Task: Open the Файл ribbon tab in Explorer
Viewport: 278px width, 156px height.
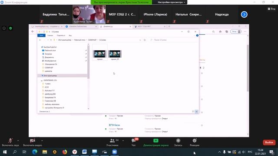Action: [41, 36]
